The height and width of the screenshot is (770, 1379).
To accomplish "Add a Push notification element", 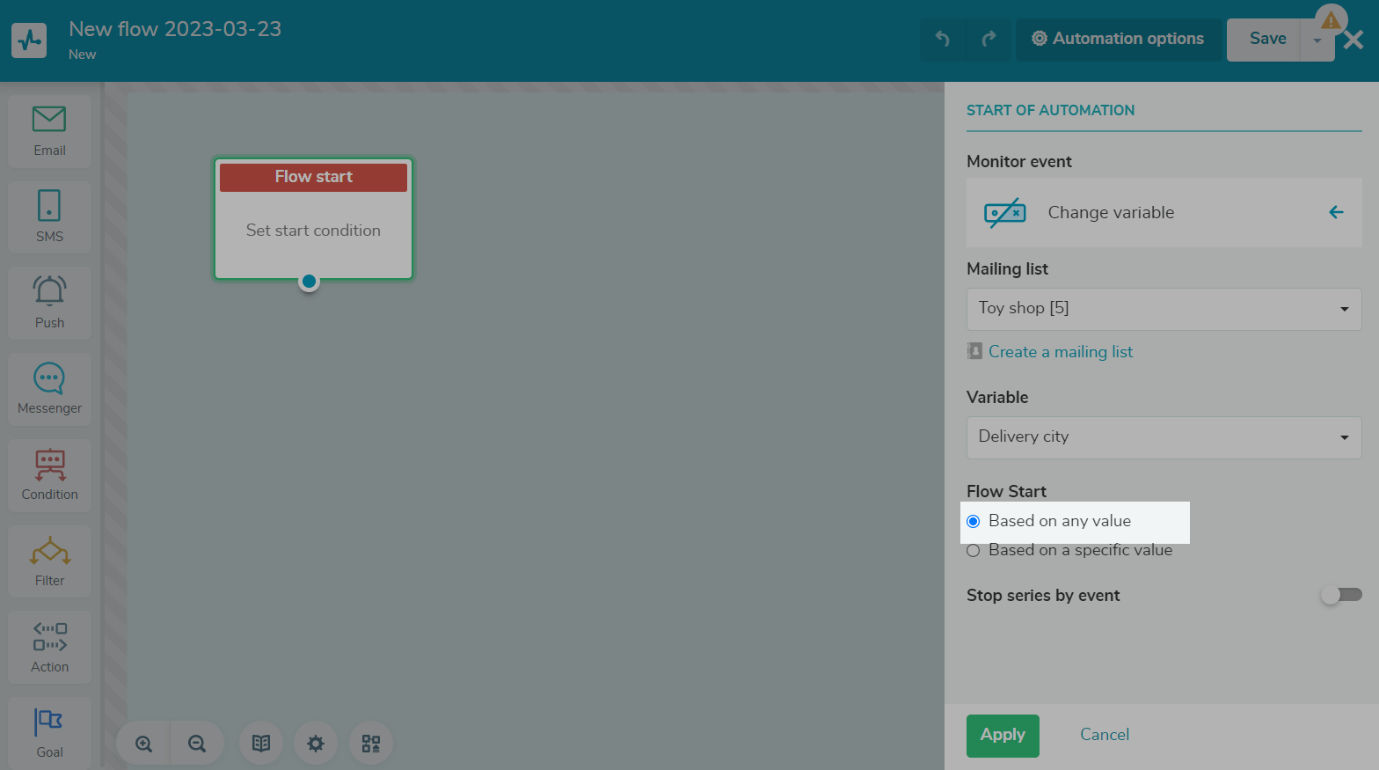I will tap(49, 303).
